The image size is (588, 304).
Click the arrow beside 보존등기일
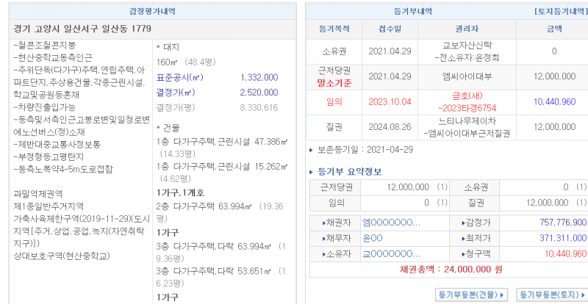pyautogui.click(x=311, y=150)
